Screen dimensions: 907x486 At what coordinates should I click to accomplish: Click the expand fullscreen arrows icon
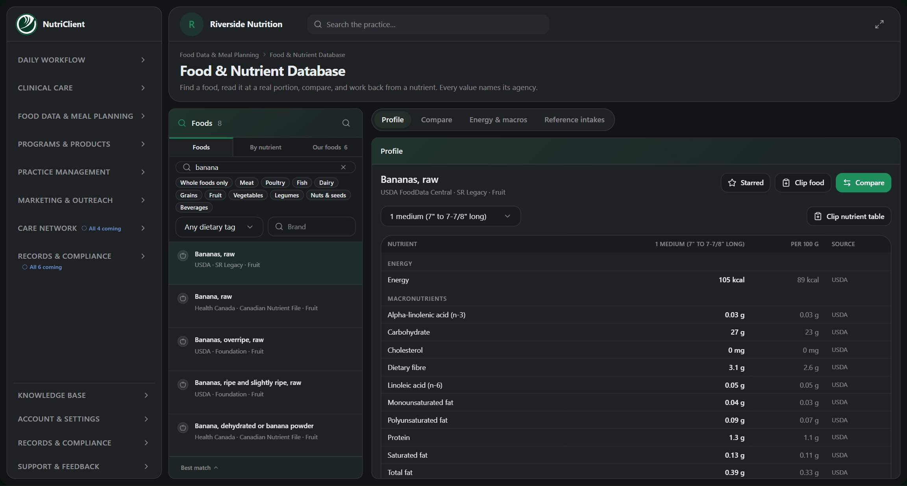[x=879, y=24]
